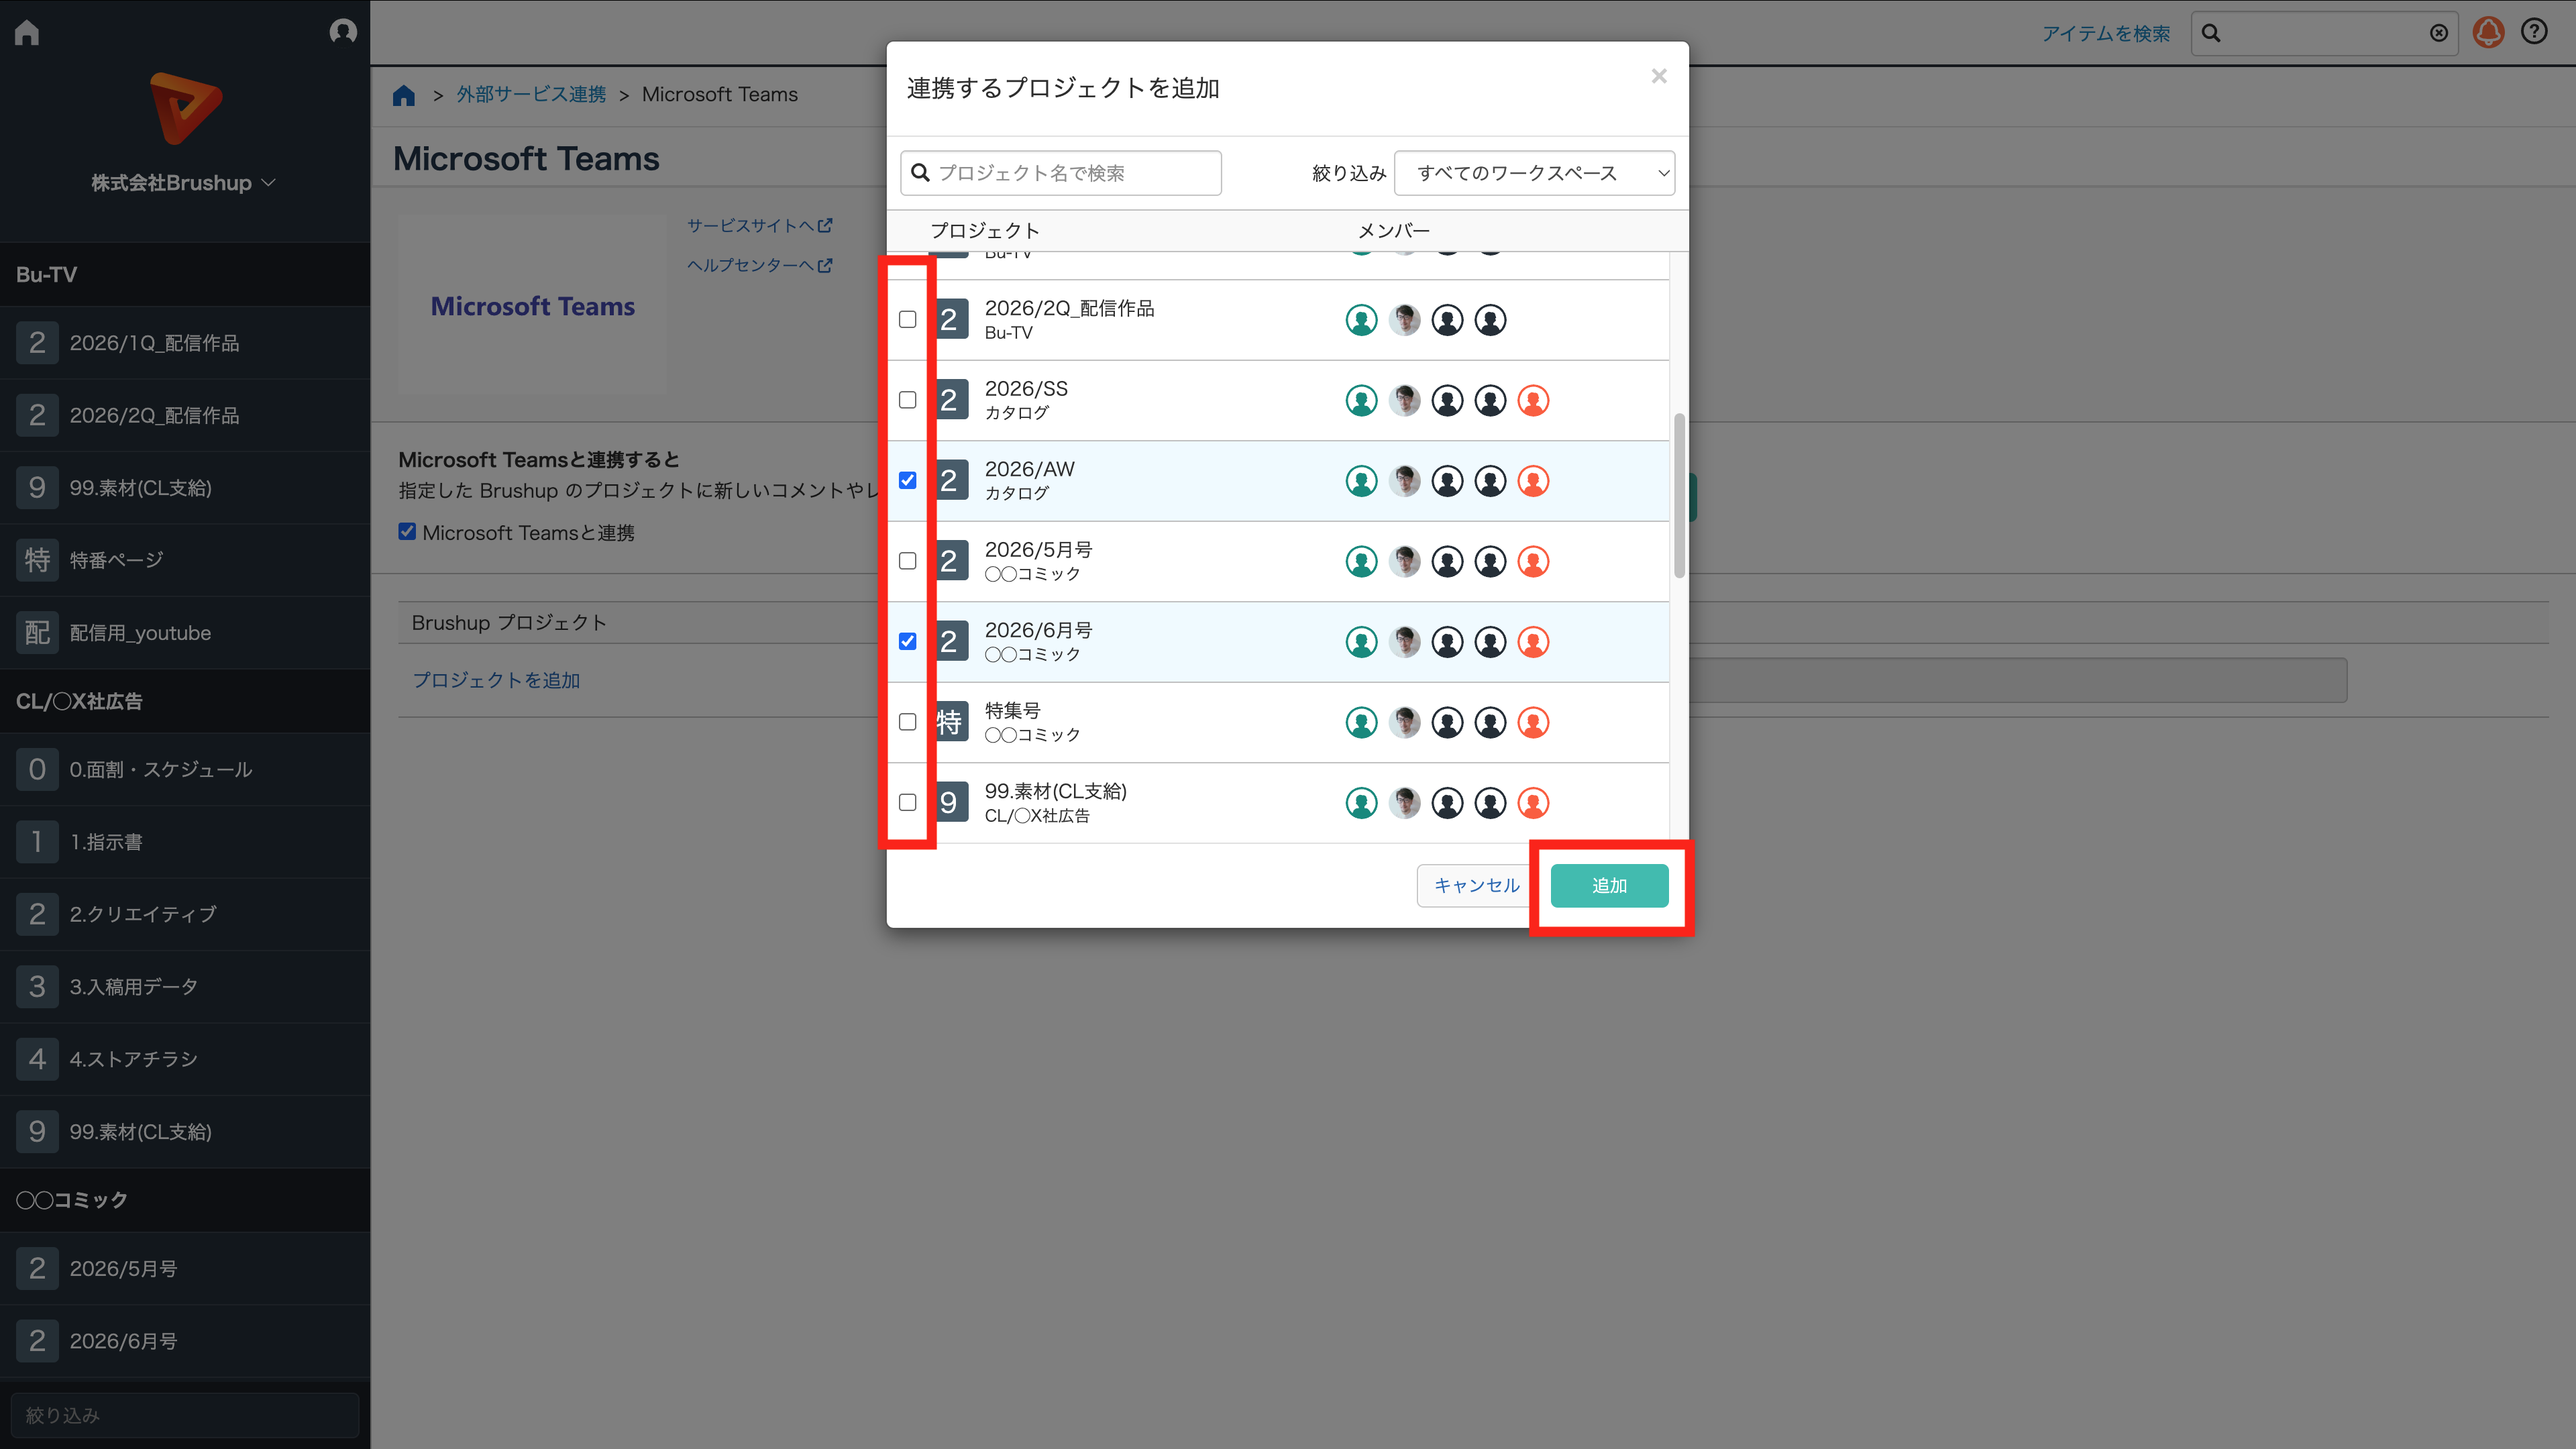
Task: Click the Brushup company logo
Action: point(185,107)
